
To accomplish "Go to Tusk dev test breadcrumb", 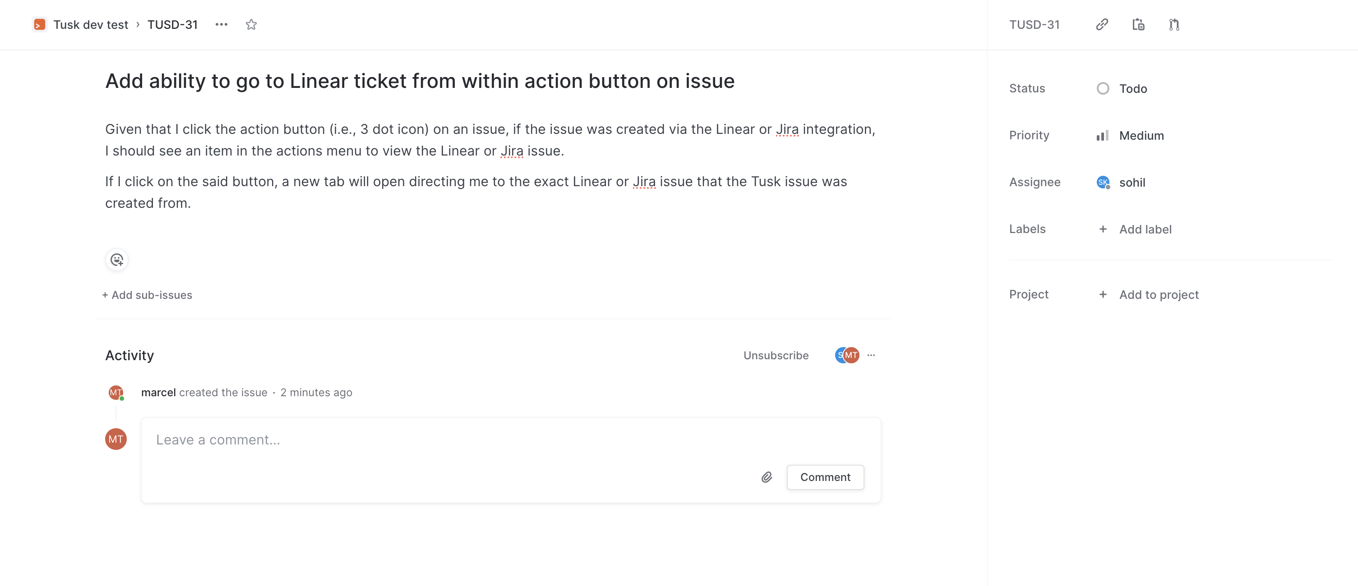I will [x=91, y=25].
